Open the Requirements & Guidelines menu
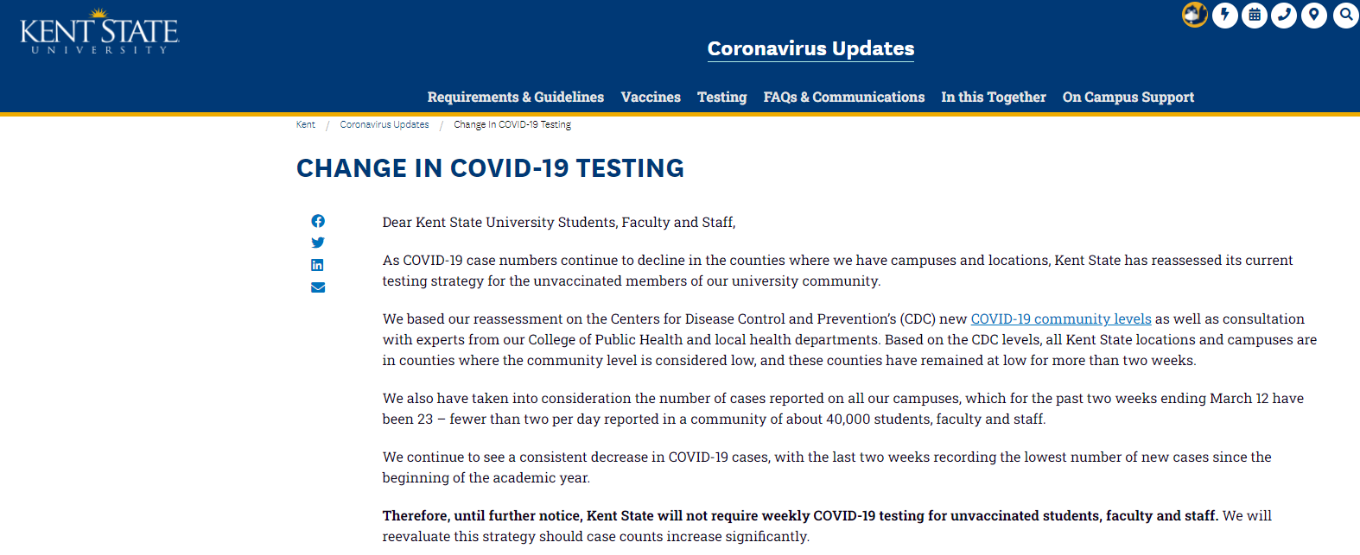The image size is (1360, 555). click(515, 98)
